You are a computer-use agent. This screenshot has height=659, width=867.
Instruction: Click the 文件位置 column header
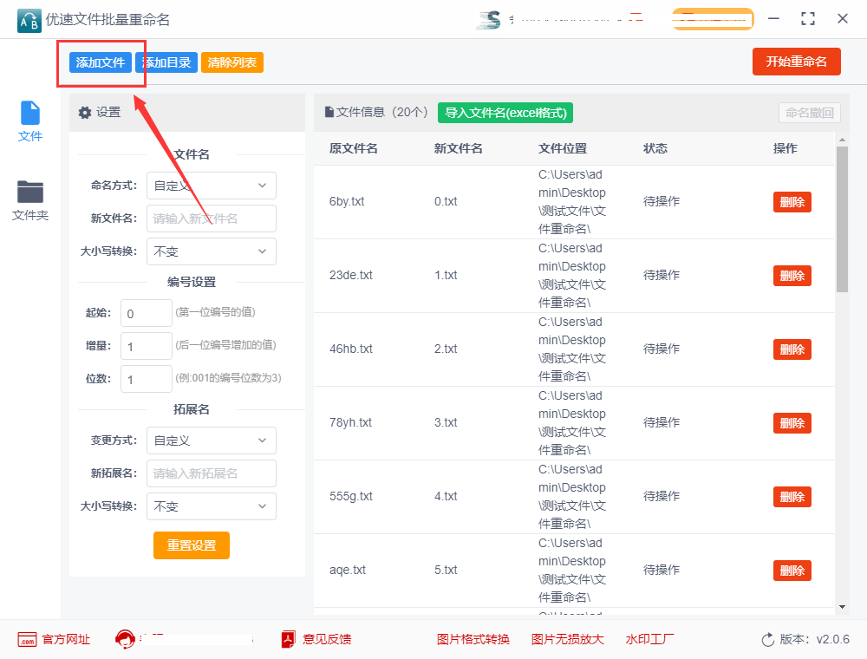tap(563, 148)
